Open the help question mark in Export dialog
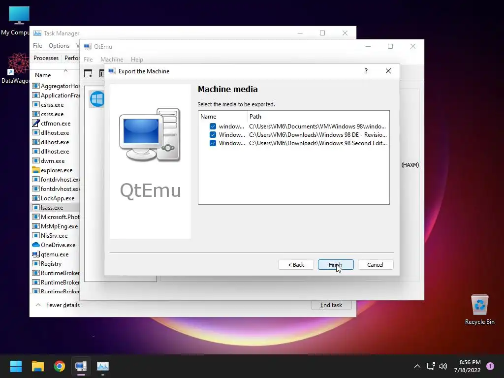The width and height of the screenshot is (504, 378). tap(366, 71)
